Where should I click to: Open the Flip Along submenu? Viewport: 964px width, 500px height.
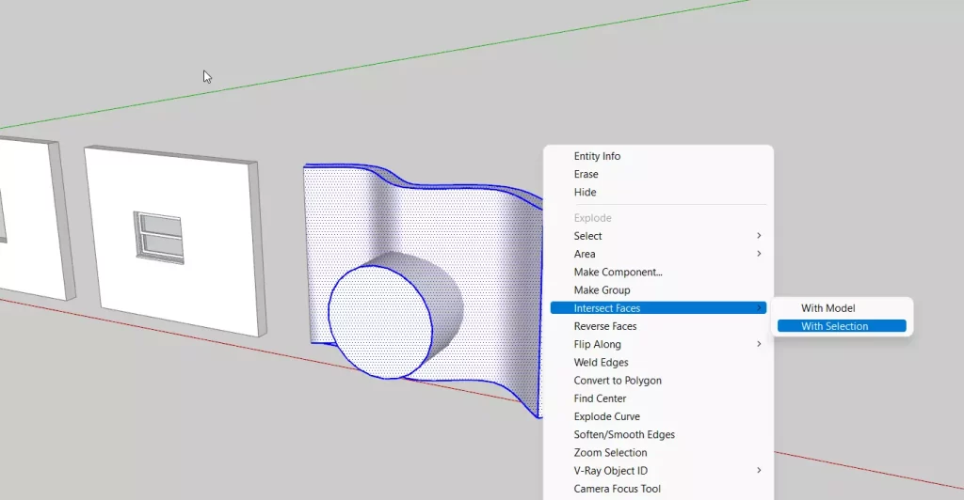tap(658, 344)
